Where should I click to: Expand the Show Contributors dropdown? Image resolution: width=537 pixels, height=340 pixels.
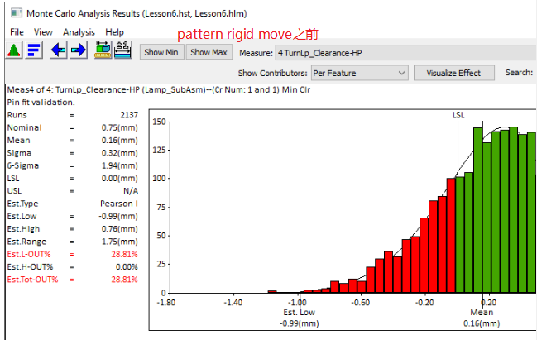401,73
